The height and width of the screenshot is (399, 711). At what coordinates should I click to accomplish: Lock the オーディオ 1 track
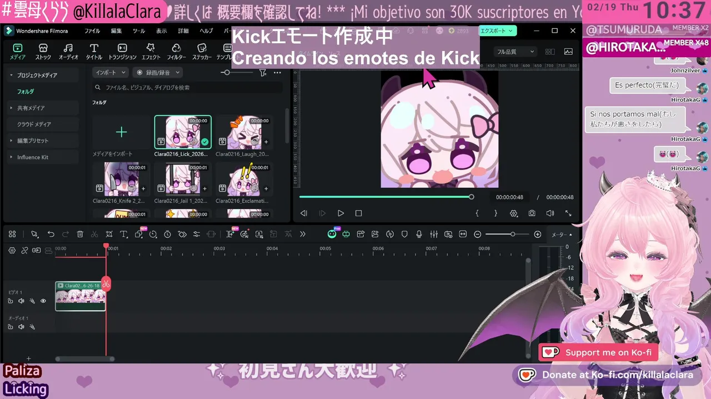pyautogui.click(x=11, y=327)
